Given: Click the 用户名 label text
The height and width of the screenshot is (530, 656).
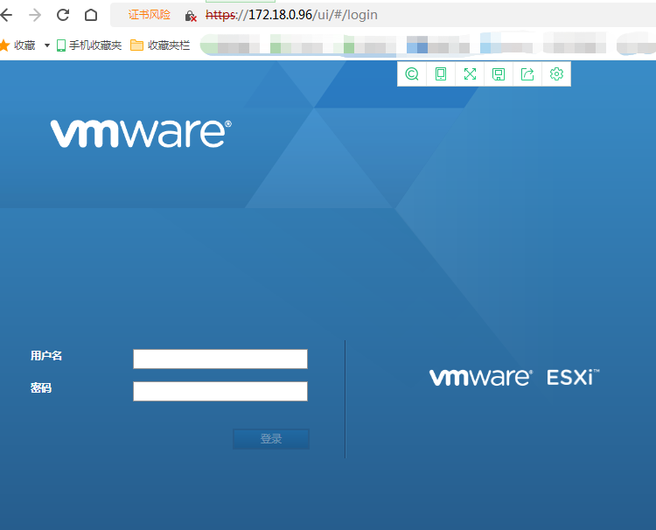Looking at the screenshot, I should [46, 356].
